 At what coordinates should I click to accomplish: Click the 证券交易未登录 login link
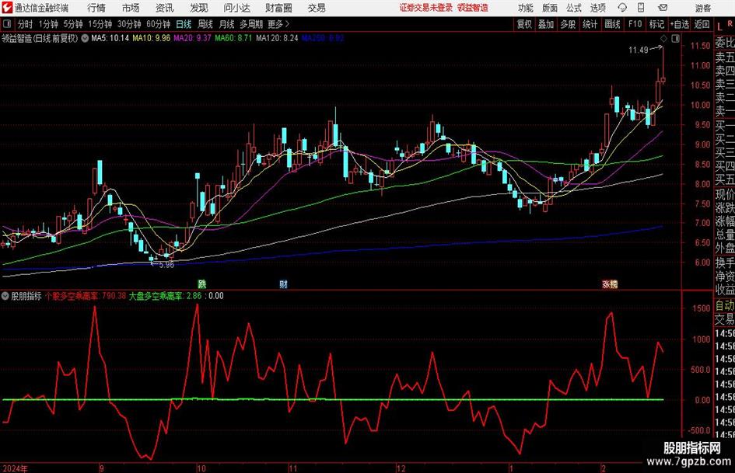point(426,8)
